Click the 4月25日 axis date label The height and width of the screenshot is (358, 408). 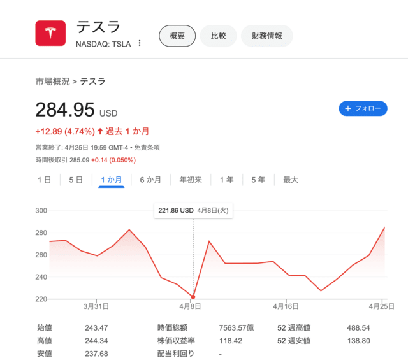tap(381, 306)
